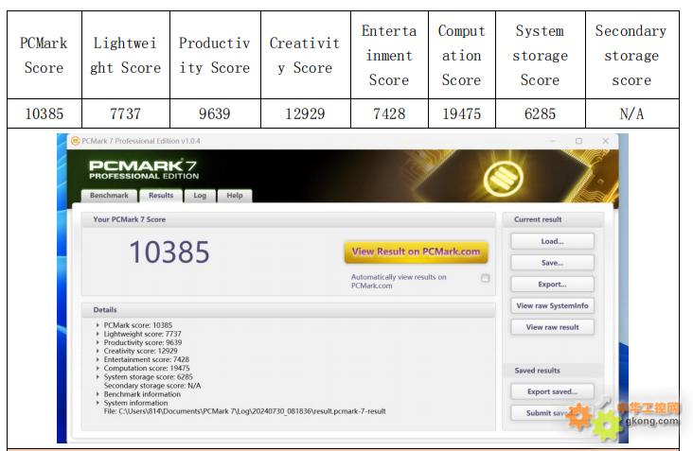Click the table cell with 19475
The height and width of the screenshot is (451, 693).
point(461,113)
